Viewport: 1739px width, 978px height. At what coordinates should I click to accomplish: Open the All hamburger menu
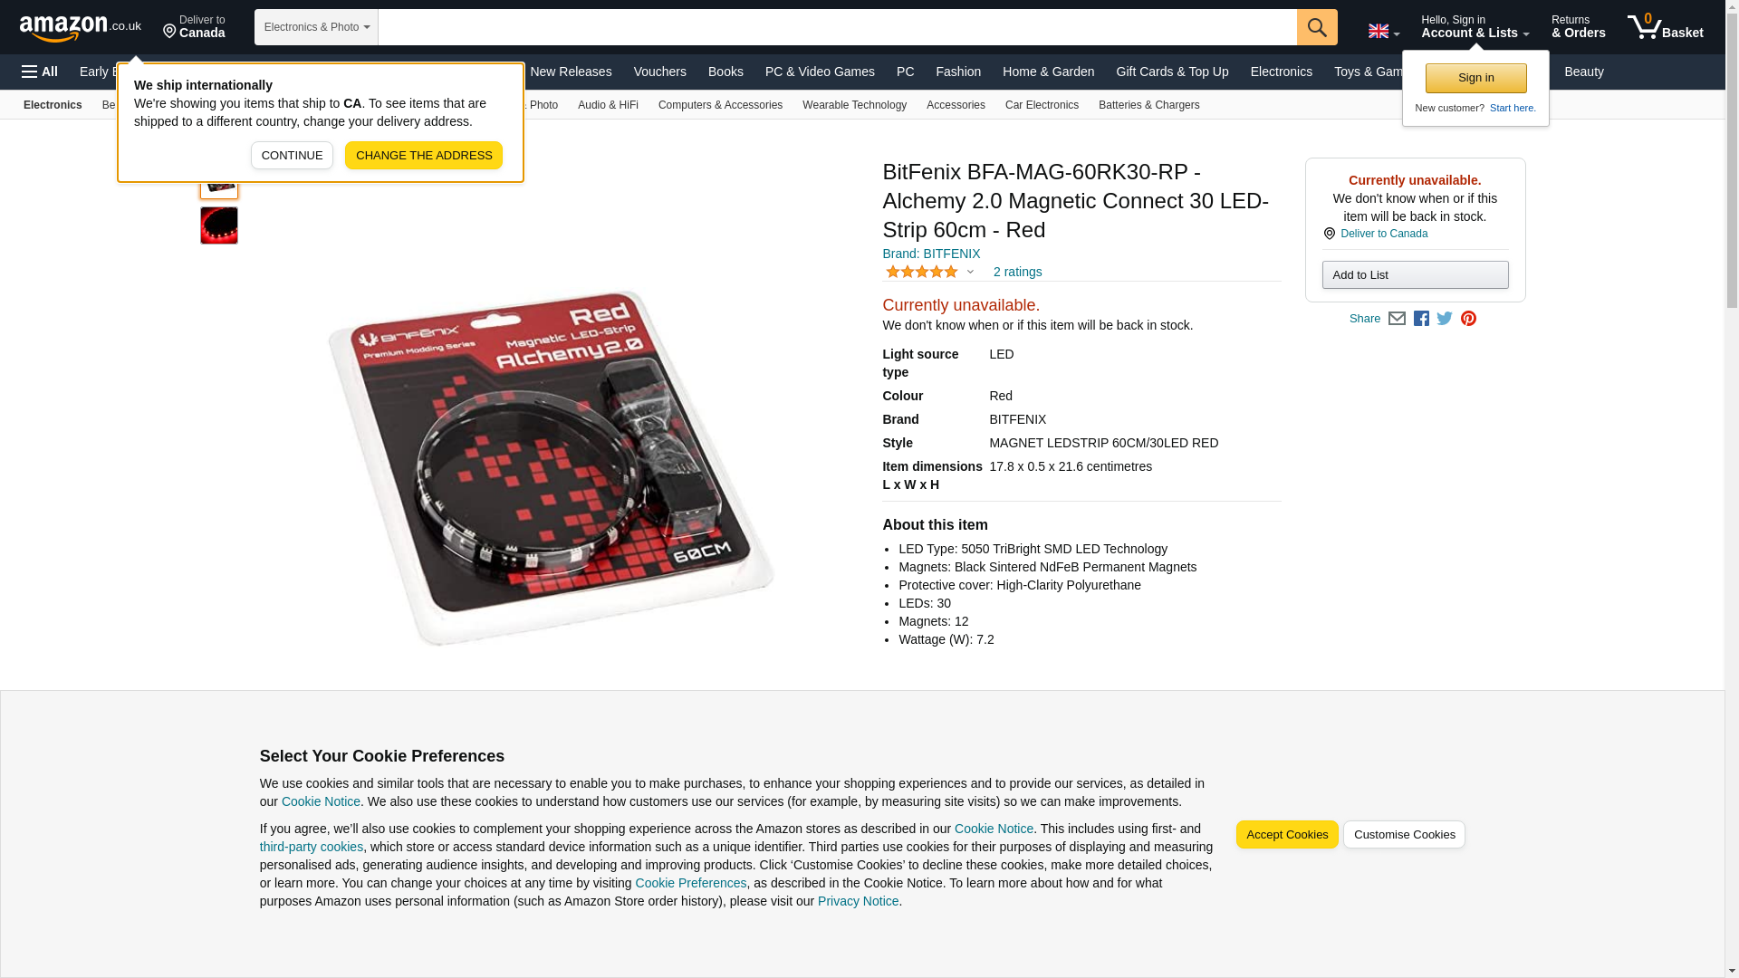coord(40,72)
